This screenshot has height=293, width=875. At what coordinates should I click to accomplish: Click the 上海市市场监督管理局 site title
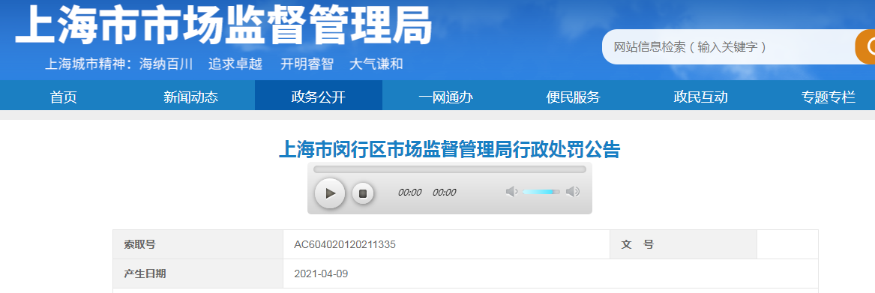click(x=223, y=25)
